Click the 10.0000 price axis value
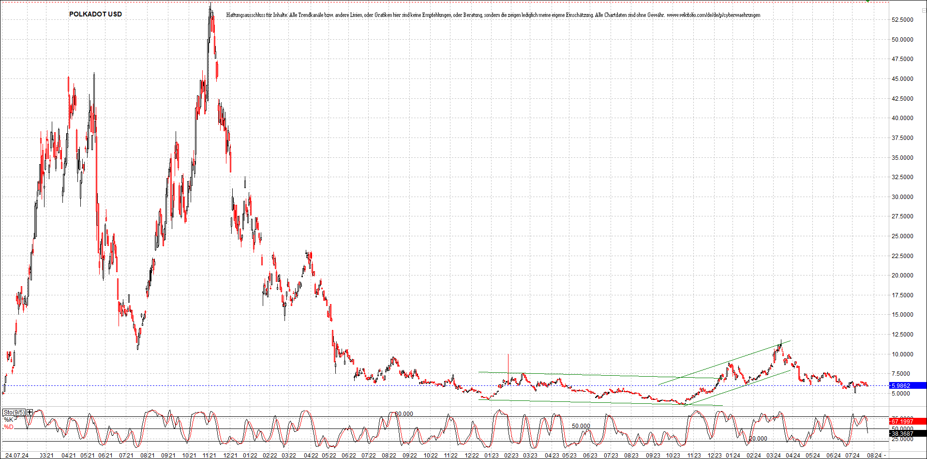This screenshot has width=927, height=459. (902, 354)
